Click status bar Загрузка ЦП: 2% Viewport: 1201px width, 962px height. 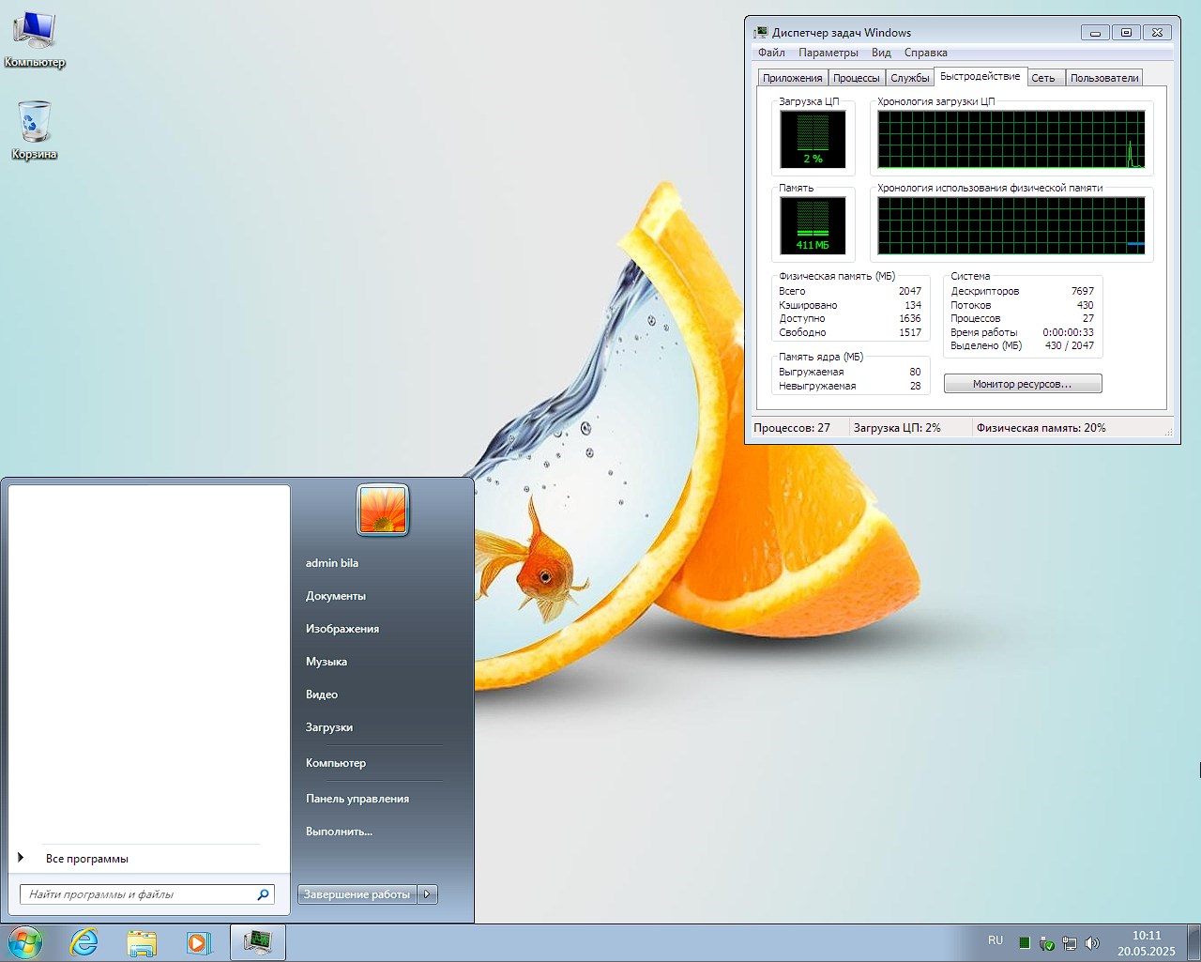click(897, 428)
